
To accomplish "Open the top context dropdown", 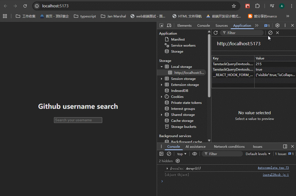I will point(182,154).
